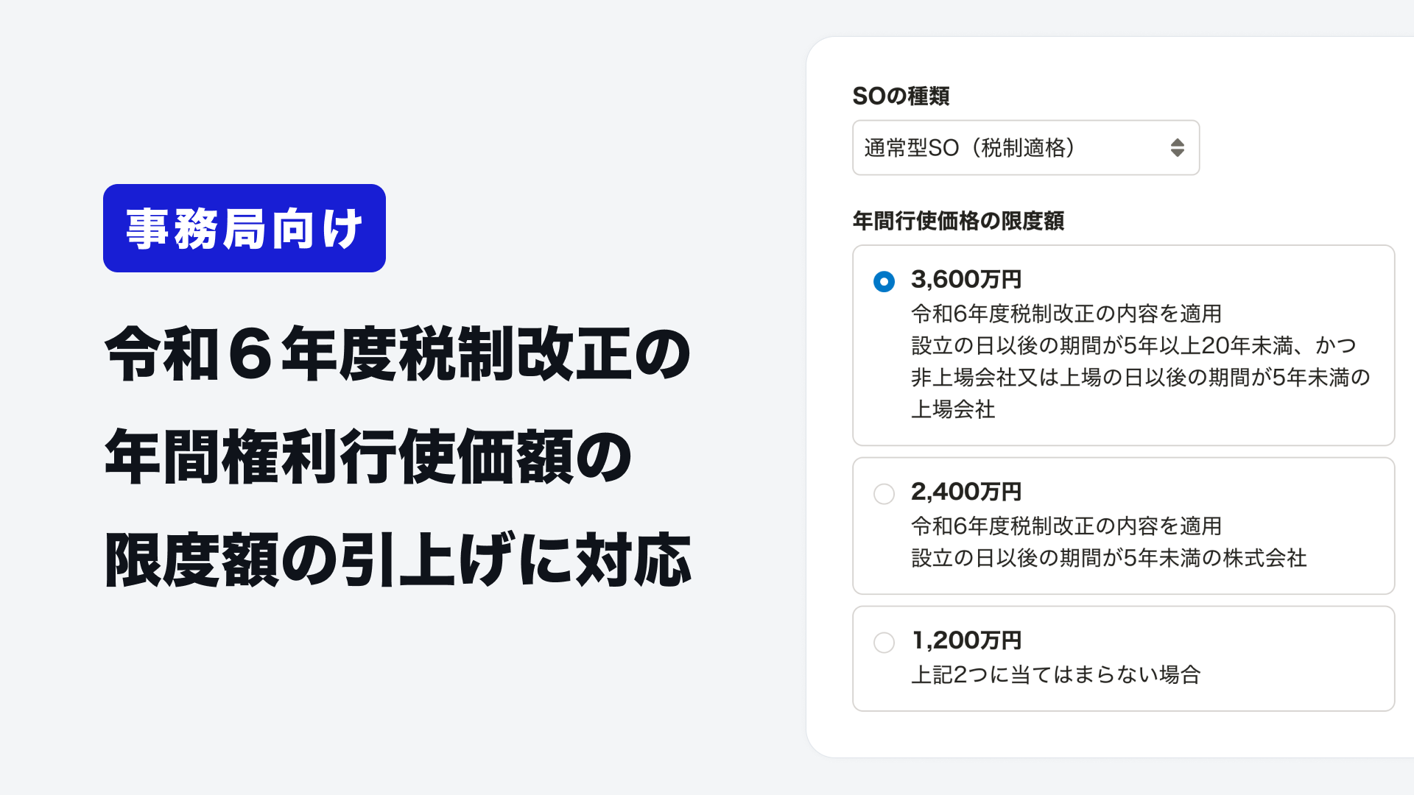The height and width of the screenshot is (795, 1414).
Task: Click the 2,400万円 option card
Action: (1124, 526)
